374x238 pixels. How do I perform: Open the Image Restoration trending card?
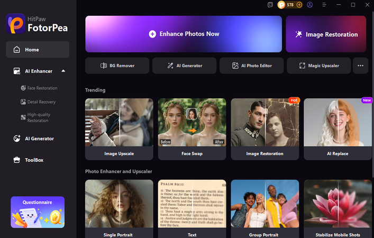pos(264,129)
